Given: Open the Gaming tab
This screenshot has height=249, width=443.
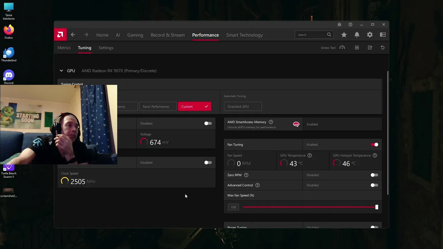Looking at the screenshot, I should pos(135,35).
